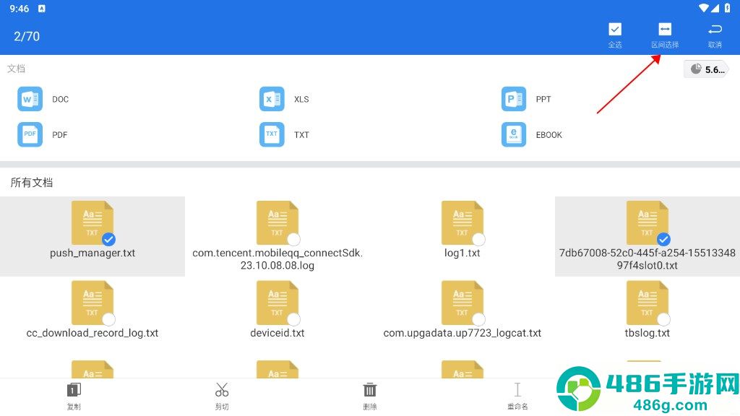This screenshot has width=740, height=416.
Task: Check the deviceid.txt selection circle
Action: tap(293, 319)
